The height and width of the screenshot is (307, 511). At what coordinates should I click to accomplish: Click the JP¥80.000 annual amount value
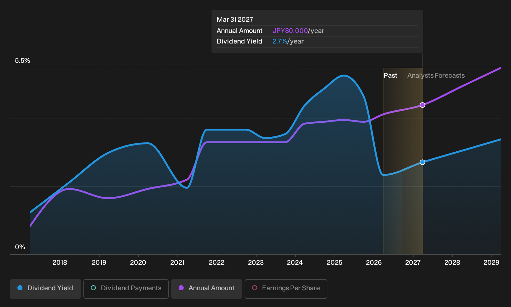pos(290,31)
